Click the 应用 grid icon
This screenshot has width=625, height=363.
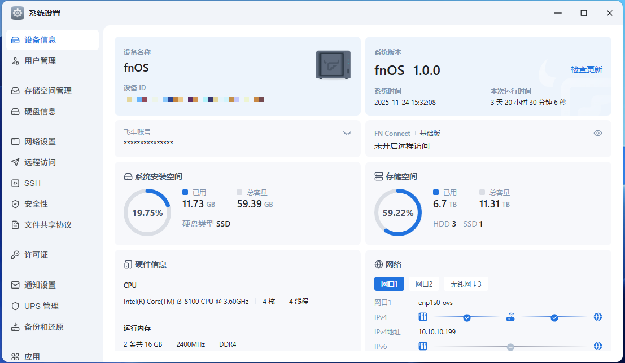[x=15, y=357]
